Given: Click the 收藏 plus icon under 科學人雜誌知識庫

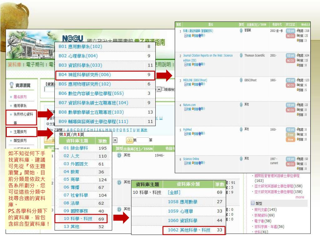Looking at the screenshot, I should click(x=185, y=36).
